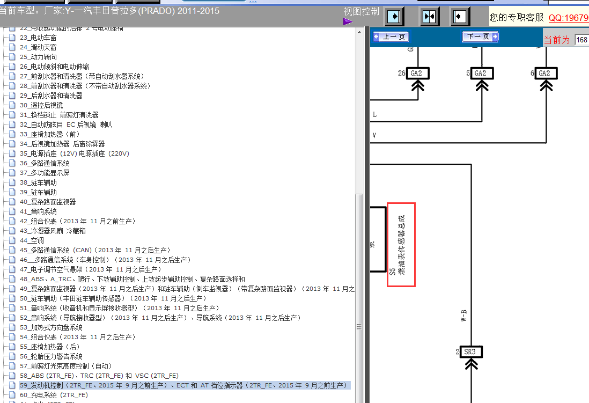
Task: Open 34_后视镜加热器 后窗除雾器
Action: [62, 144]
